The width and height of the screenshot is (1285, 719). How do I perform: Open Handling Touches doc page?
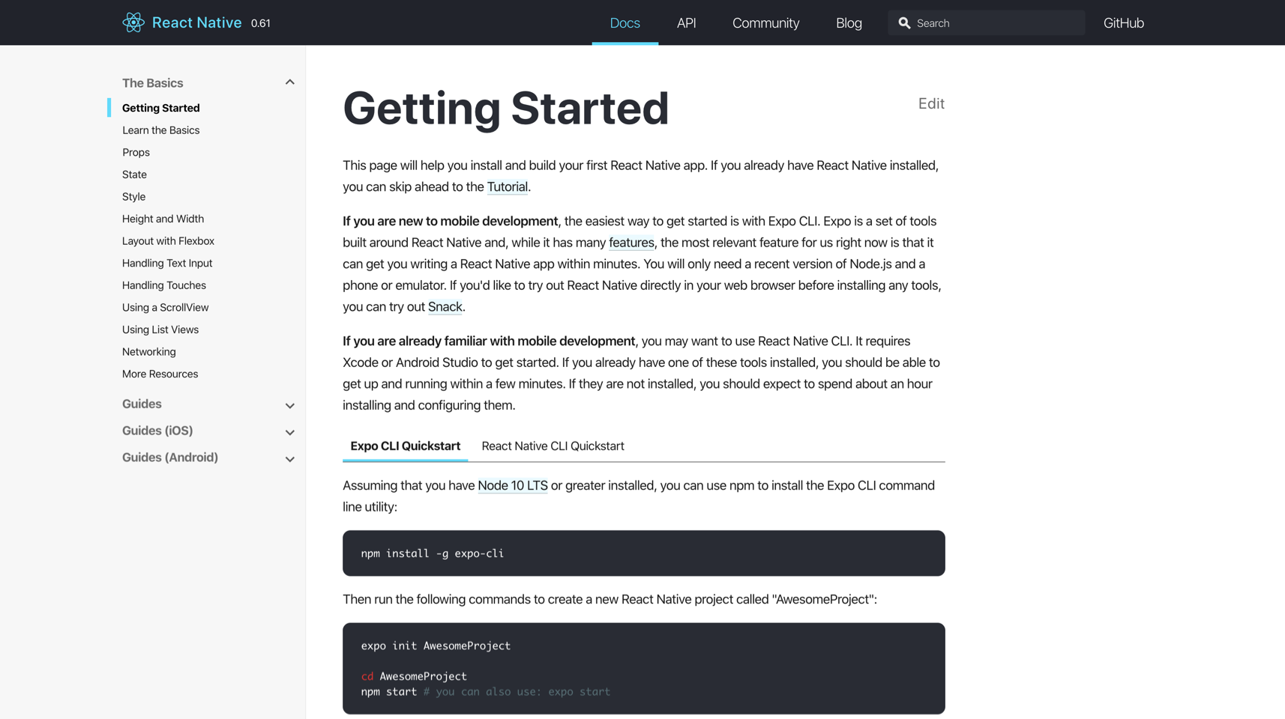[x=164, y=285]
